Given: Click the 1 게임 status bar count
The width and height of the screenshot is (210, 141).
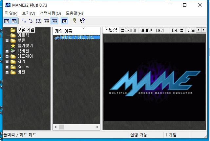Looking at the screenshot, I should 171,135.
